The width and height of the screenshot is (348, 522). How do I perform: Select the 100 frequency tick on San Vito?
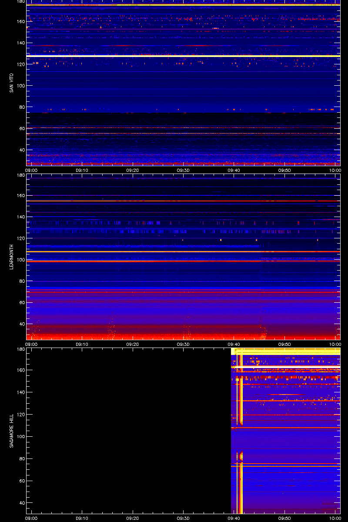tap(20, 86)
